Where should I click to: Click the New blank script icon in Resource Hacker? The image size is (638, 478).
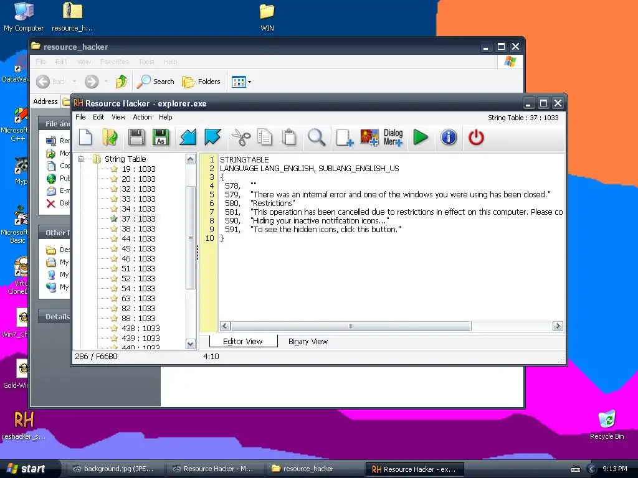pos(85,138)
